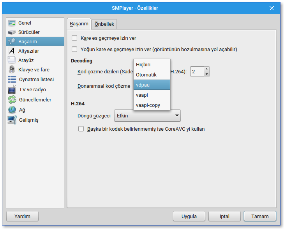Screen dimensions: 284x229
Task: Choose Hiçbiri from the decoding list
Action: point(152,64)
